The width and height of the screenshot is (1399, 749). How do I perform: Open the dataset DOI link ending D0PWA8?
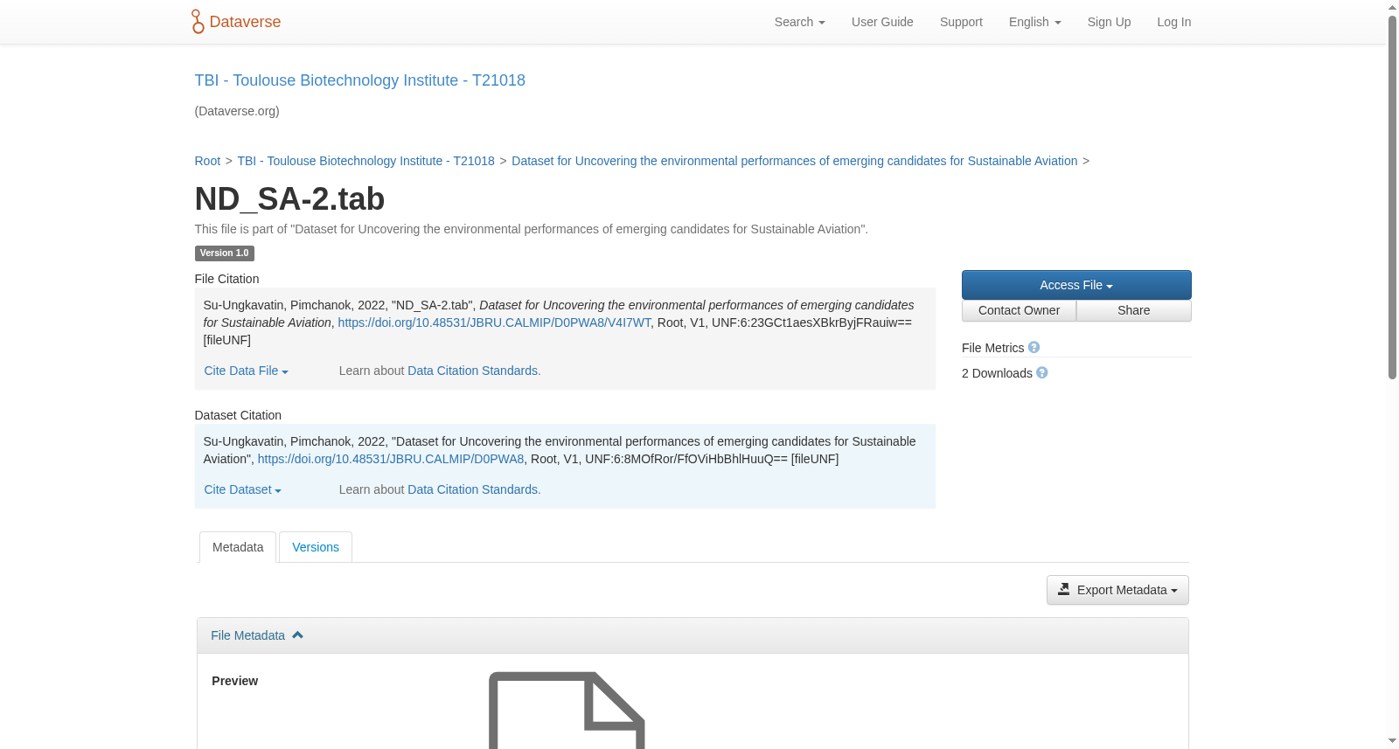pyautogui.click(x=391, y=459)
